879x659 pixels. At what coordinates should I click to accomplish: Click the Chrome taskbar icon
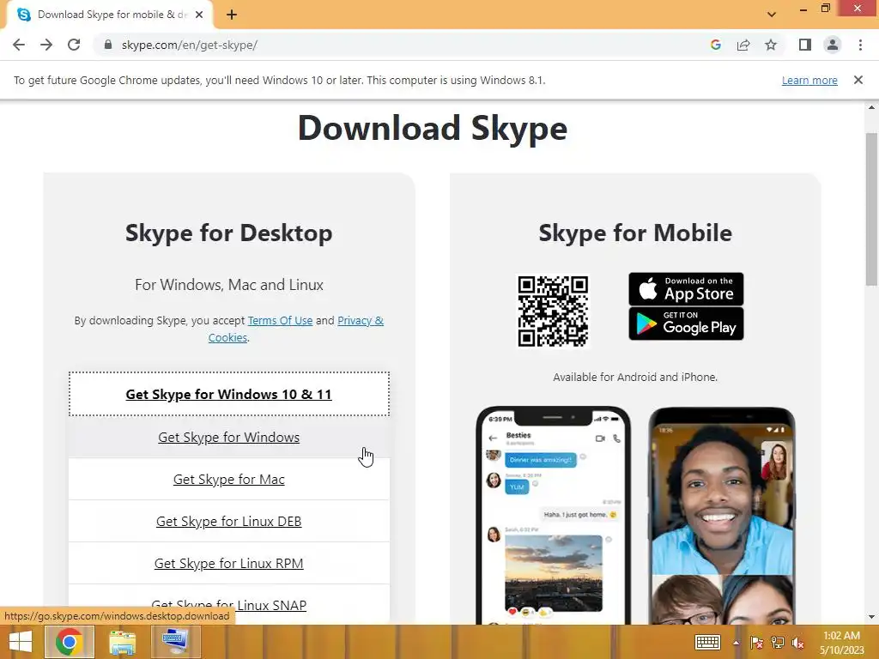[69, 642]
